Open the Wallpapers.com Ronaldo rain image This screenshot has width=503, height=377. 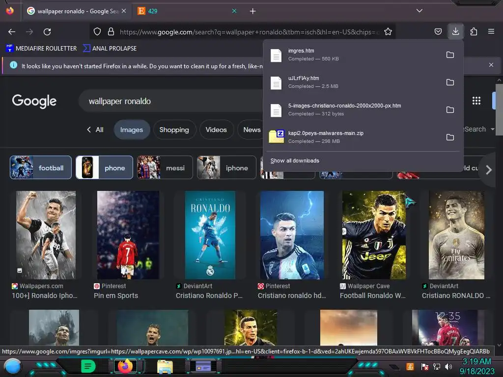(x=46, y=235)
